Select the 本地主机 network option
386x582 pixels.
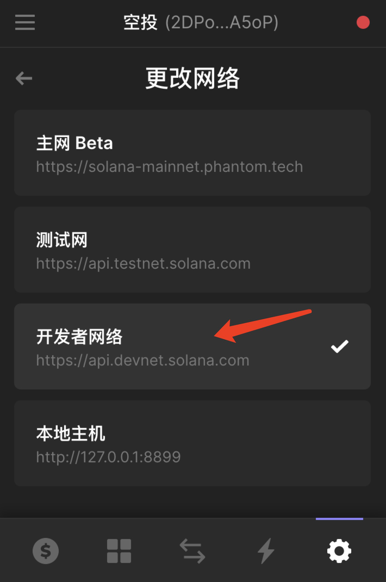(x=71, y=434)
